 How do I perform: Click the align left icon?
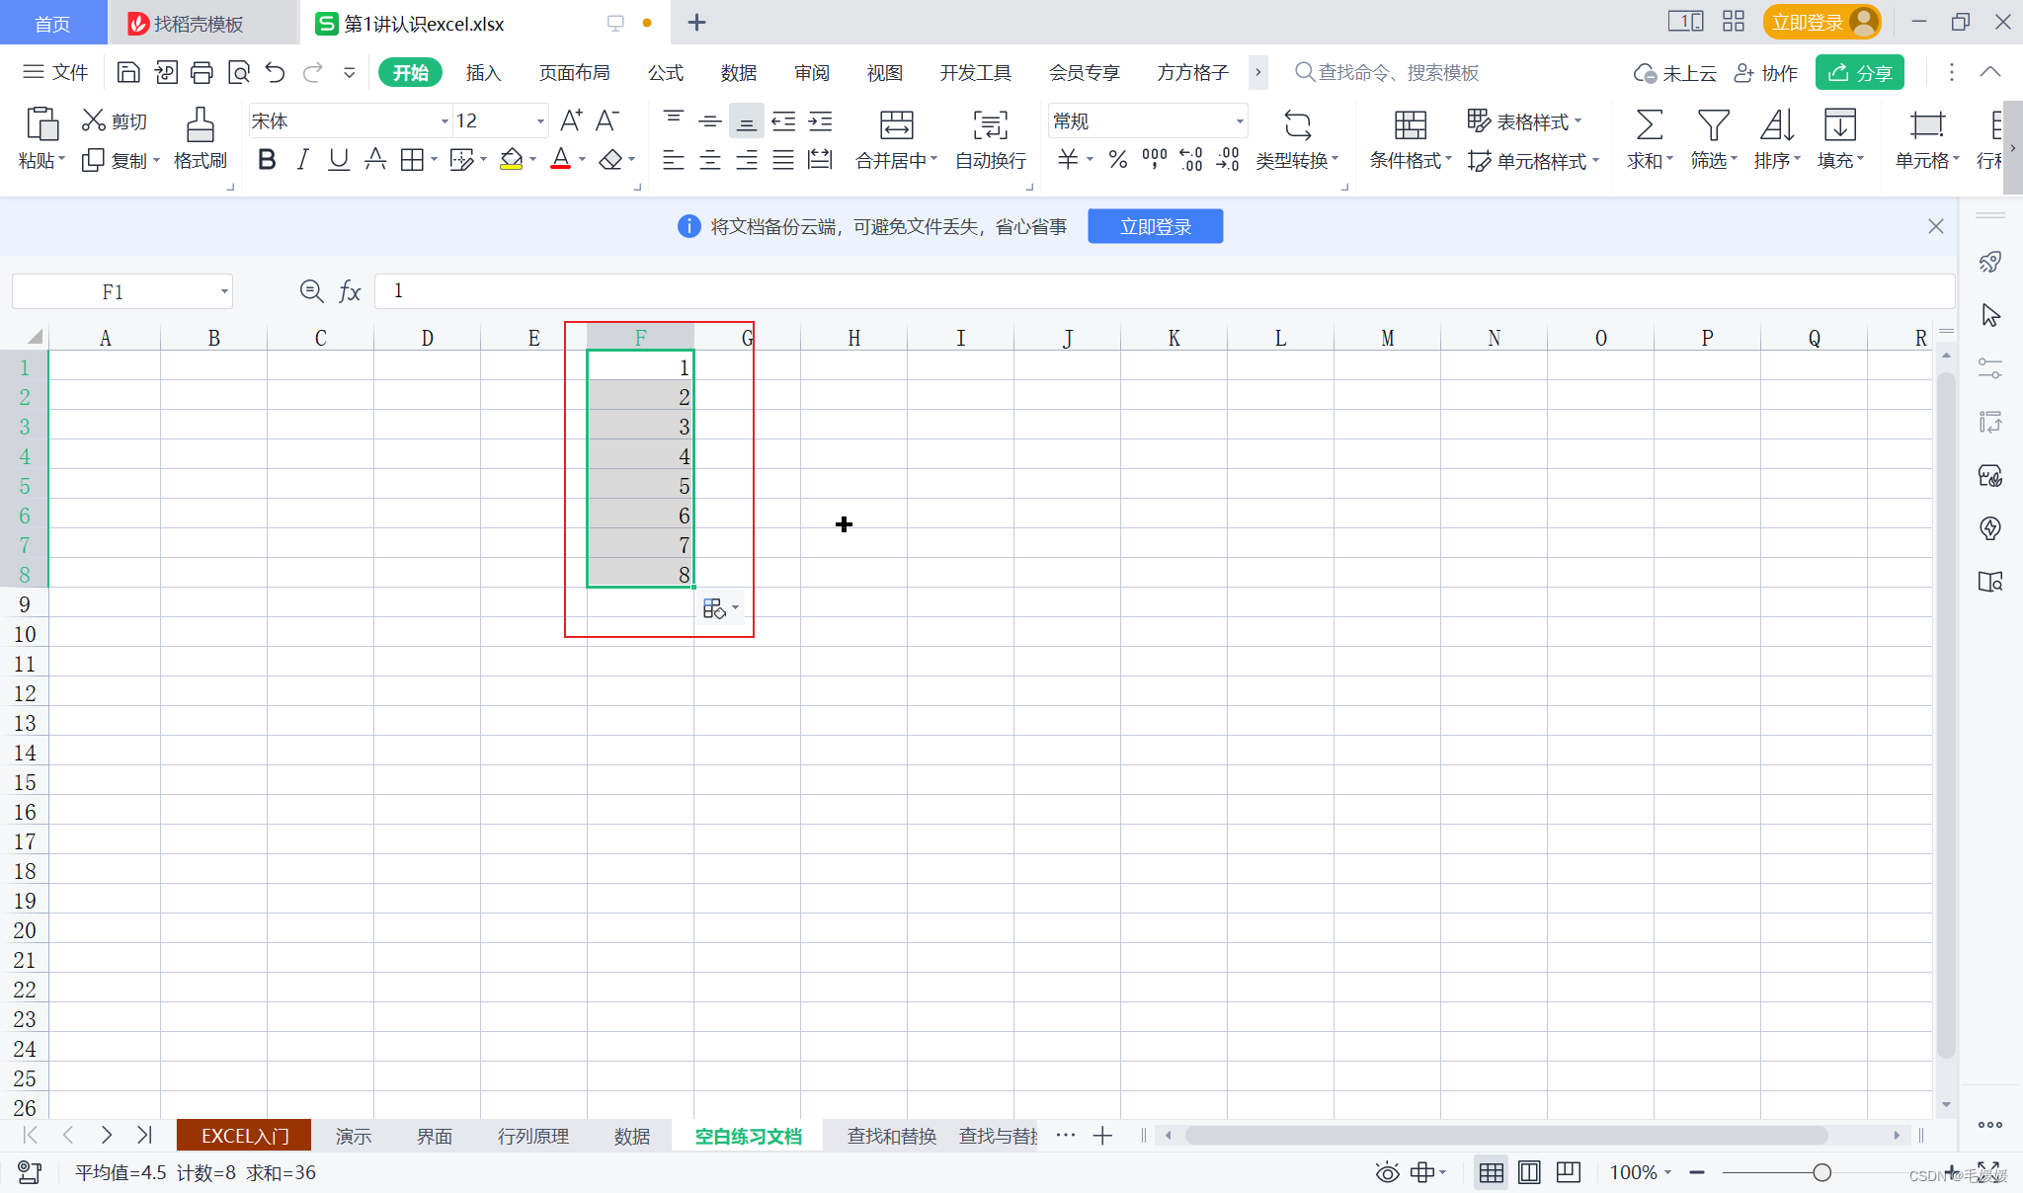tap(674, 159)
